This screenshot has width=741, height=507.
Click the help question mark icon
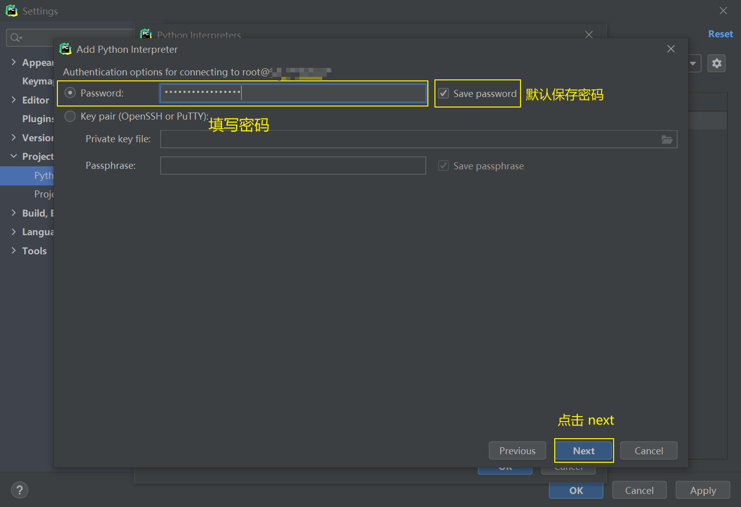click(20, 490)
